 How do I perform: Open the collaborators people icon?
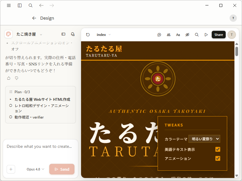click(168, 35)
